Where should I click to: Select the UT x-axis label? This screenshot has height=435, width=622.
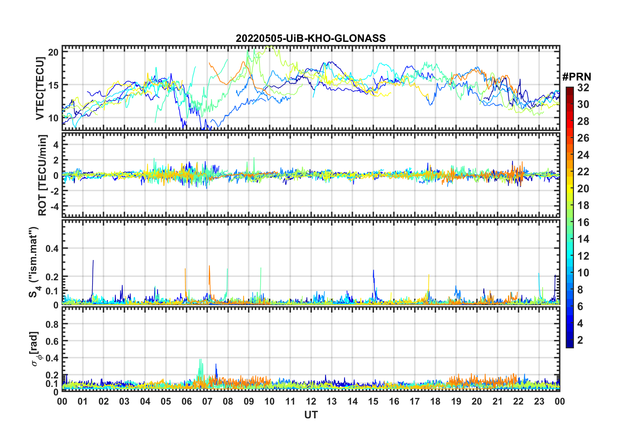[311, 415]
